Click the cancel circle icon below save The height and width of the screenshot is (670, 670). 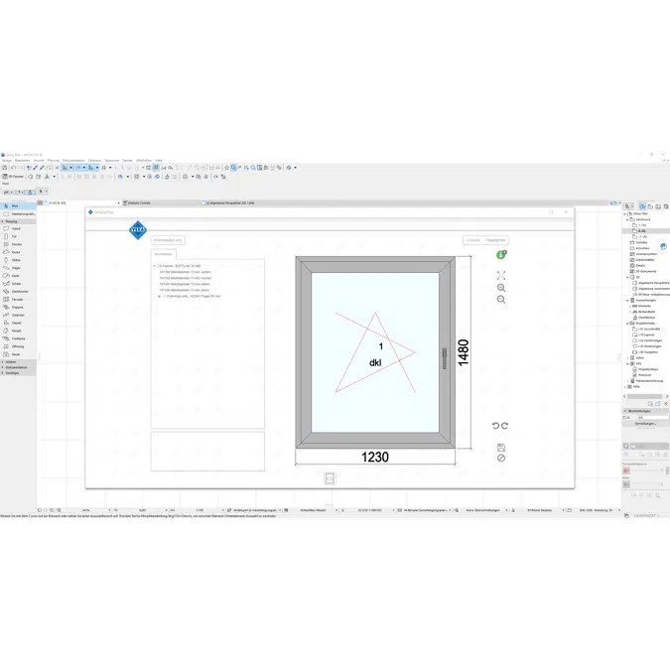coord(501,458)
